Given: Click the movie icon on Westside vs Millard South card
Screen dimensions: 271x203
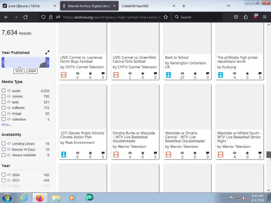Looking at the screenshot, I should click(x=220, y=154).
